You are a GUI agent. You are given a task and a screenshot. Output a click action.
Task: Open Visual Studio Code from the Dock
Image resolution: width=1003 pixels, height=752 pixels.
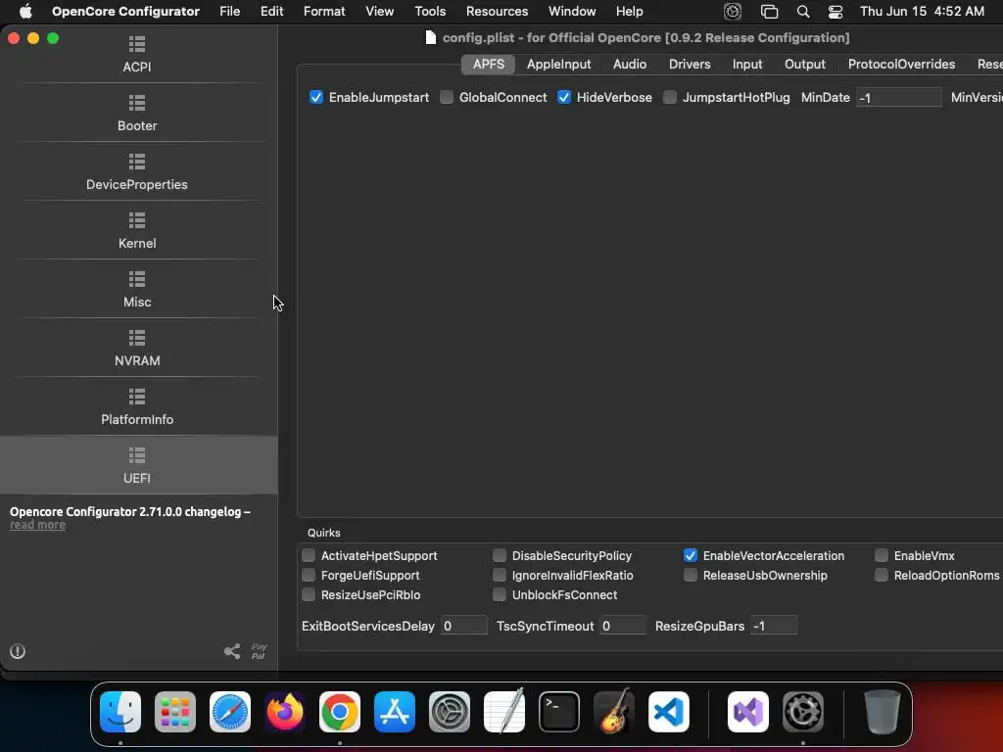click(x=669, y=712)
